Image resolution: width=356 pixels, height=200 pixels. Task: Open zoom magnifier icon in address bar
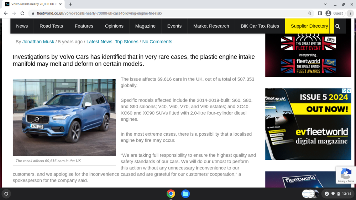click(x=309, y=13)
